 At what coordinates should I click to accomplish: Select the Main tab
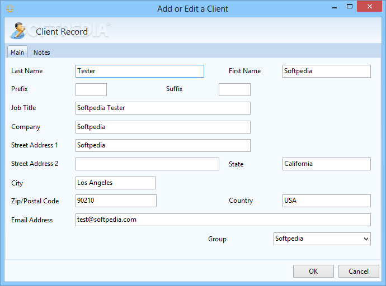pyautogui.click(x=17, y=53)
